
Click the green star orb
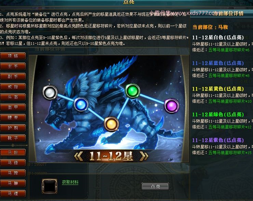[133, 91]
